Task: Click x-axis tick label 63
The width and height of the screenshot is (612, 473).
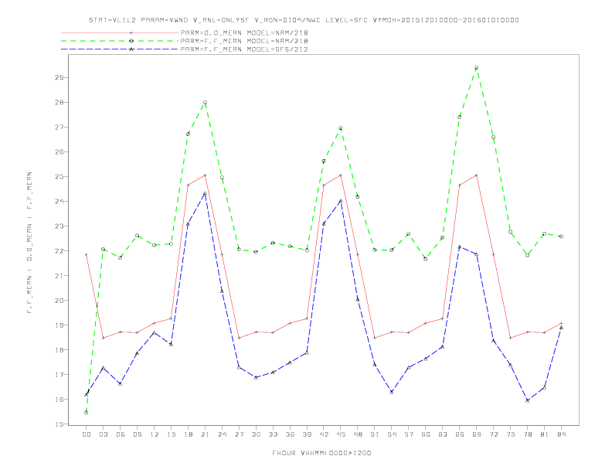Action: [443, 434]
